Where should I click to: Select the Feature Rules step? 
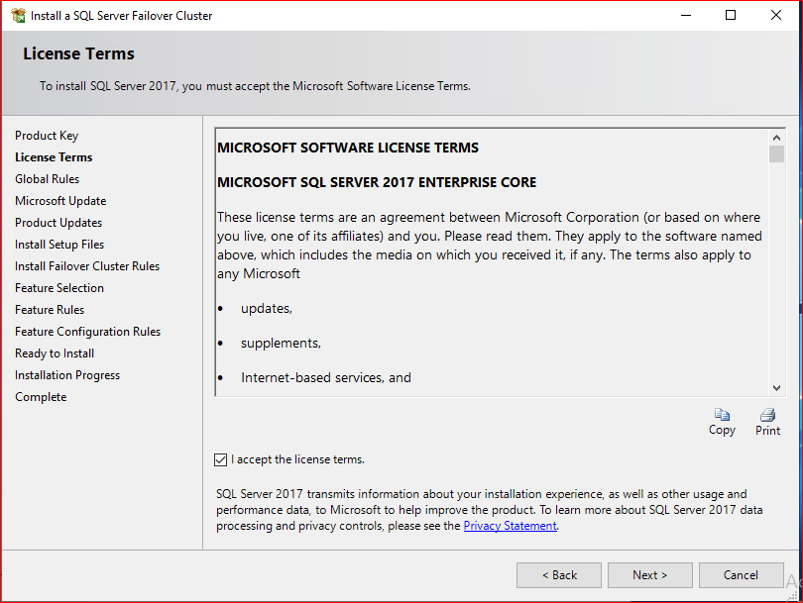(x=50, y=310)
